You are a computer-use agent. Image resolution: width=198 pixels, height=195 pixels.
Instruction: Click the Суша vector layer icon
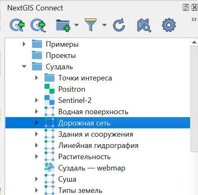coord(49,179)
